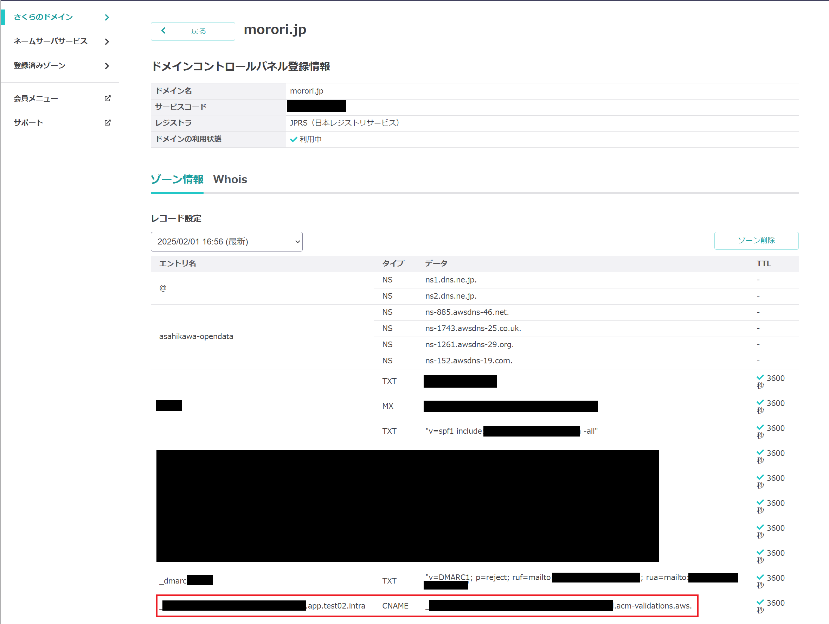This screenshot has height=624, width=829.
Task: Click the asahikawa-opendata entry name
Action: pos(196,336)
